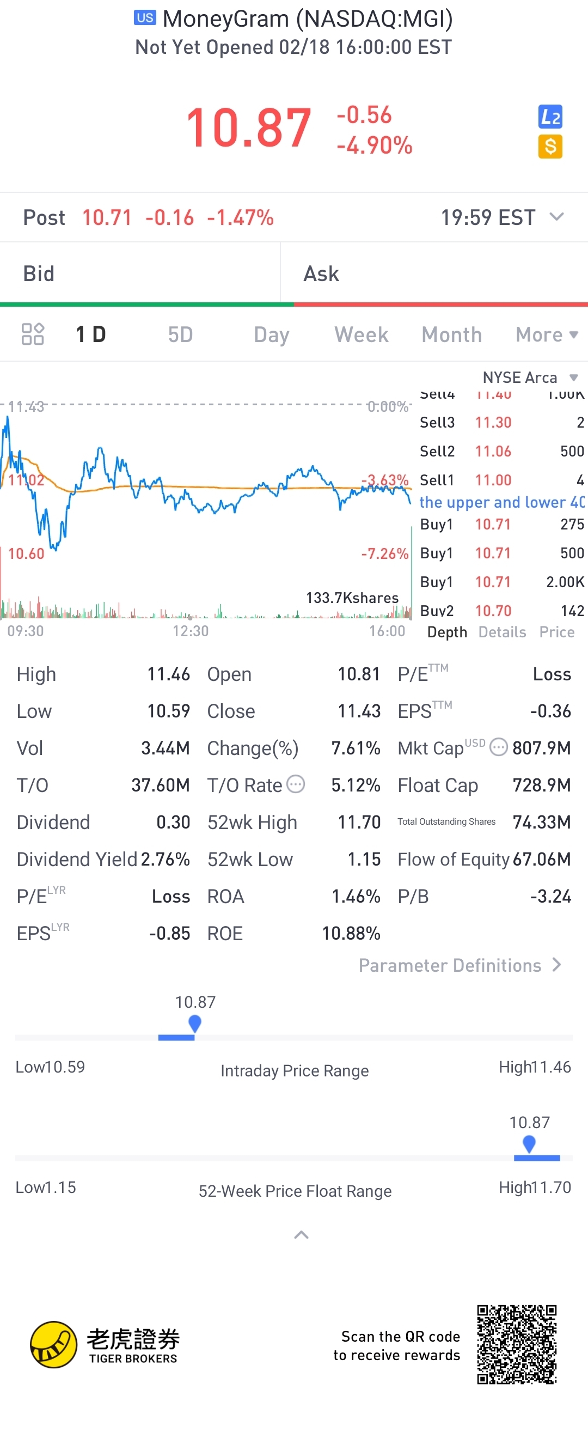Select the Week chart tab

click(x=361, y=334)
